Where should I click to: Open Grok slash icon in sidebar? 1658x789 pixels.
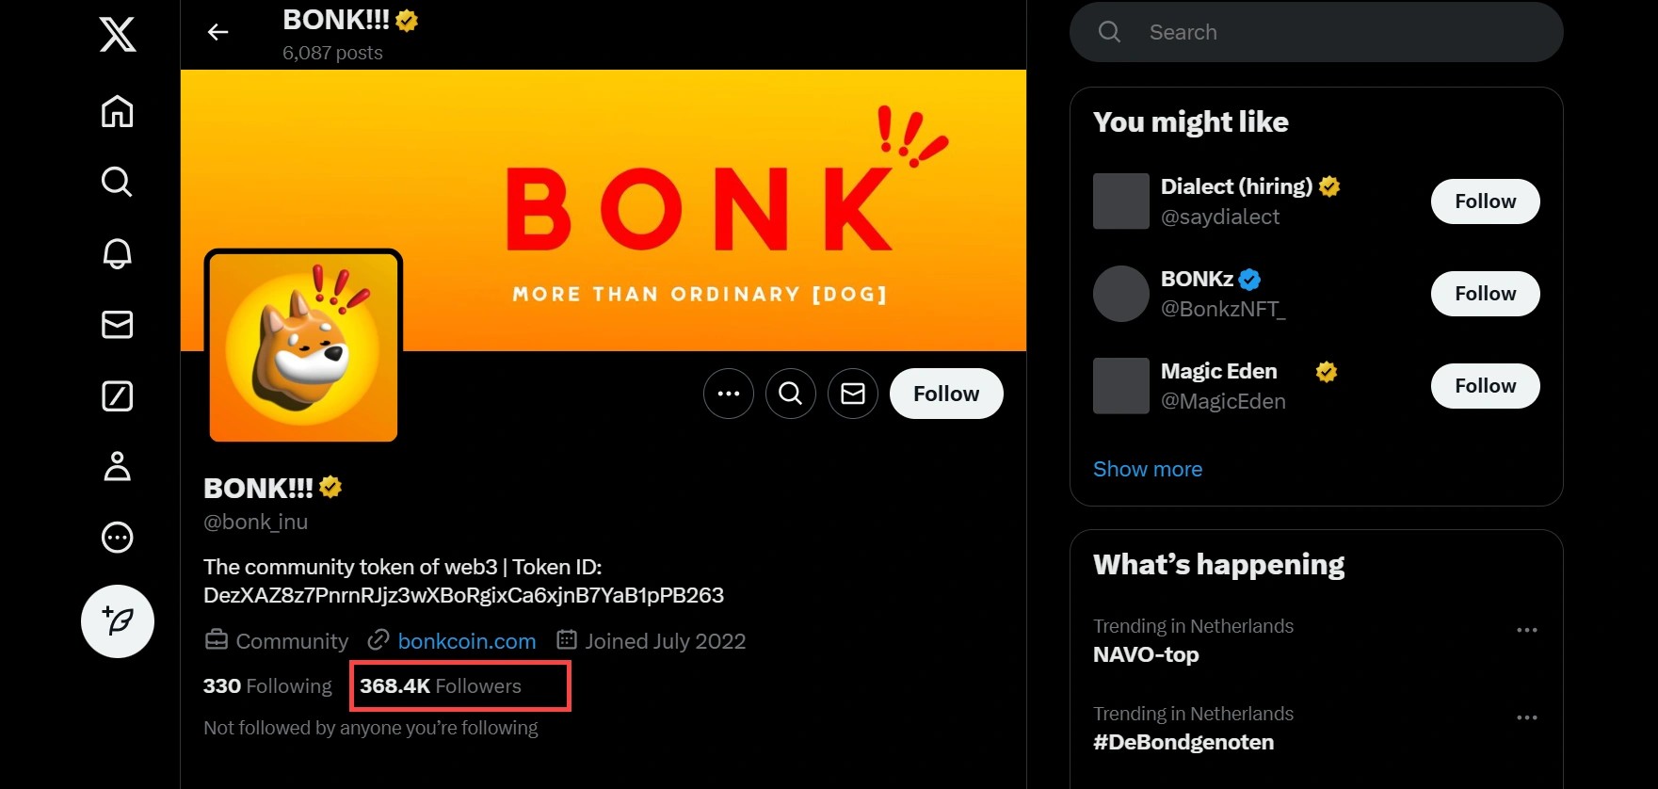click(x=117, y=396)
